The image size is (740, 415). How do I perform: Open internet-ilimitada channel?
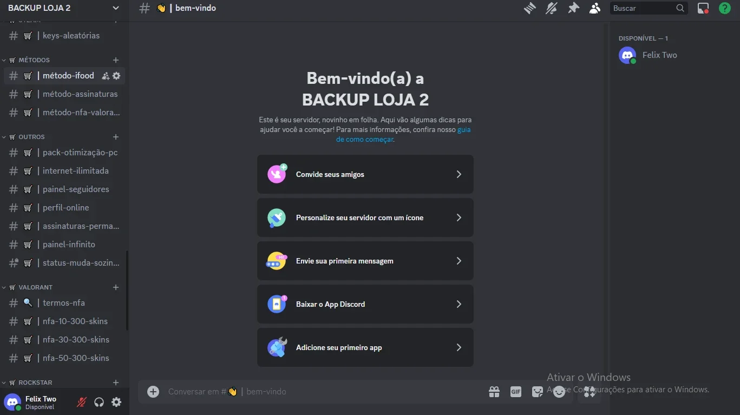click(64, 171)
